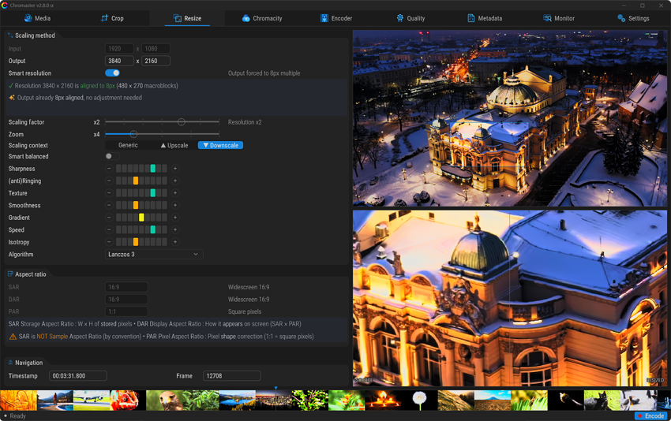
Task: Click the Timestamp input field
Action: 78,376
